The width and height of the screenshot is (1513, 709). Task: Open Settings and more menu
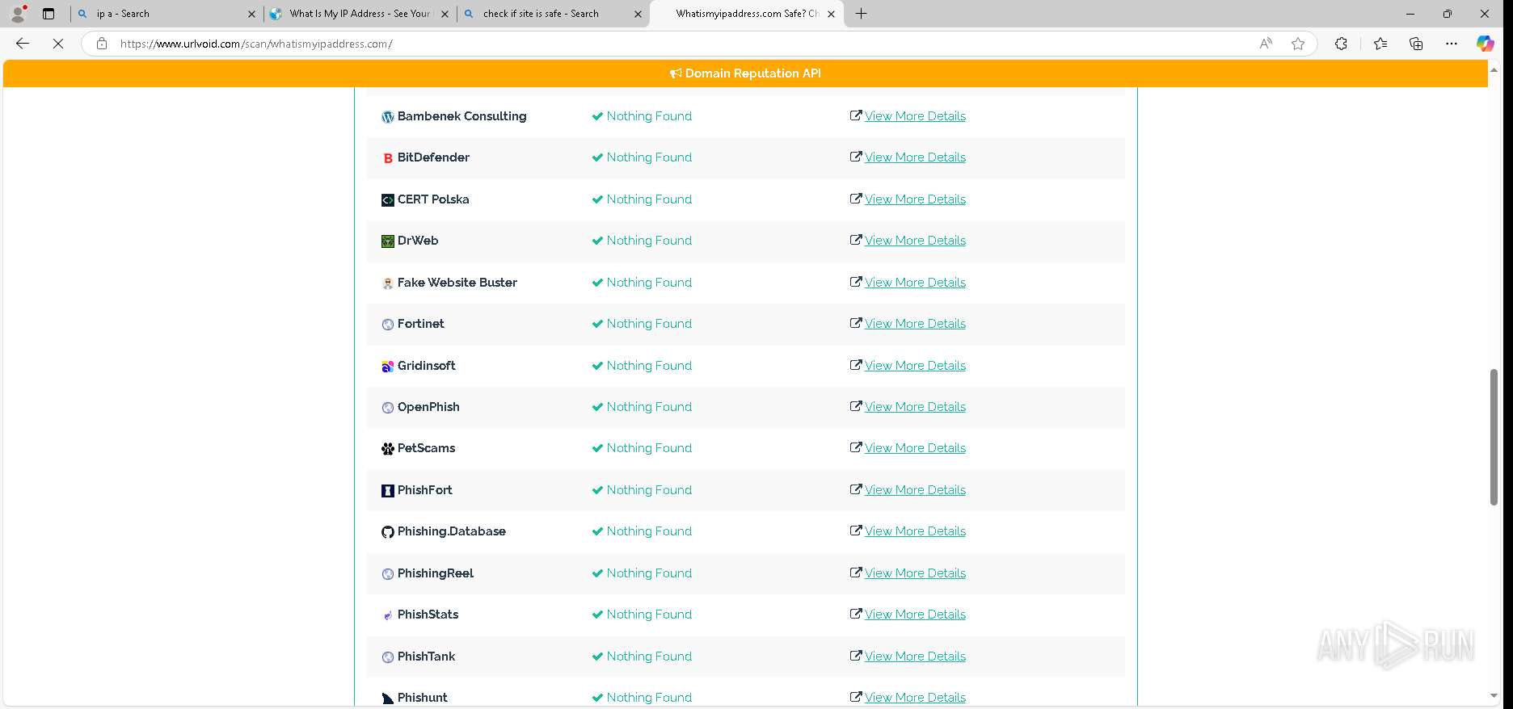click(x=1452, y=44)
